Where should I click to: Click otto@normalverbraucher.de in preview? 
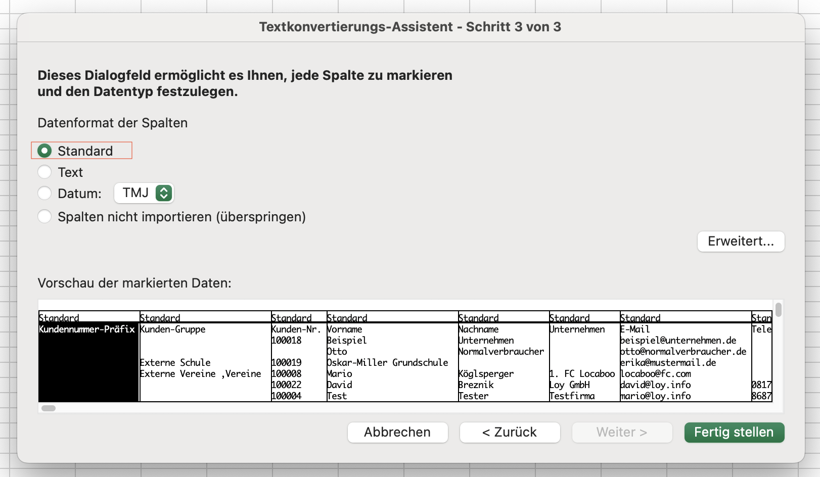click(684, 352)
